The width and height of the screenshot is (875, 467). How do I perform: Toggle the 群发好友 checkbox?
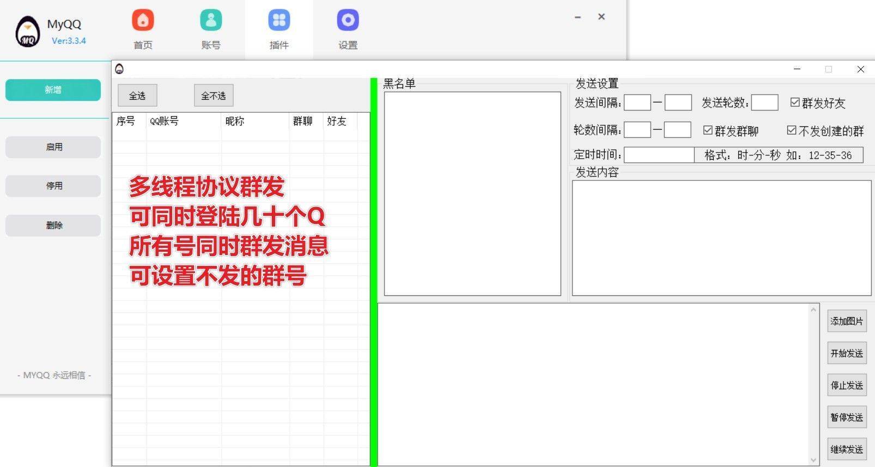point(795,102)
